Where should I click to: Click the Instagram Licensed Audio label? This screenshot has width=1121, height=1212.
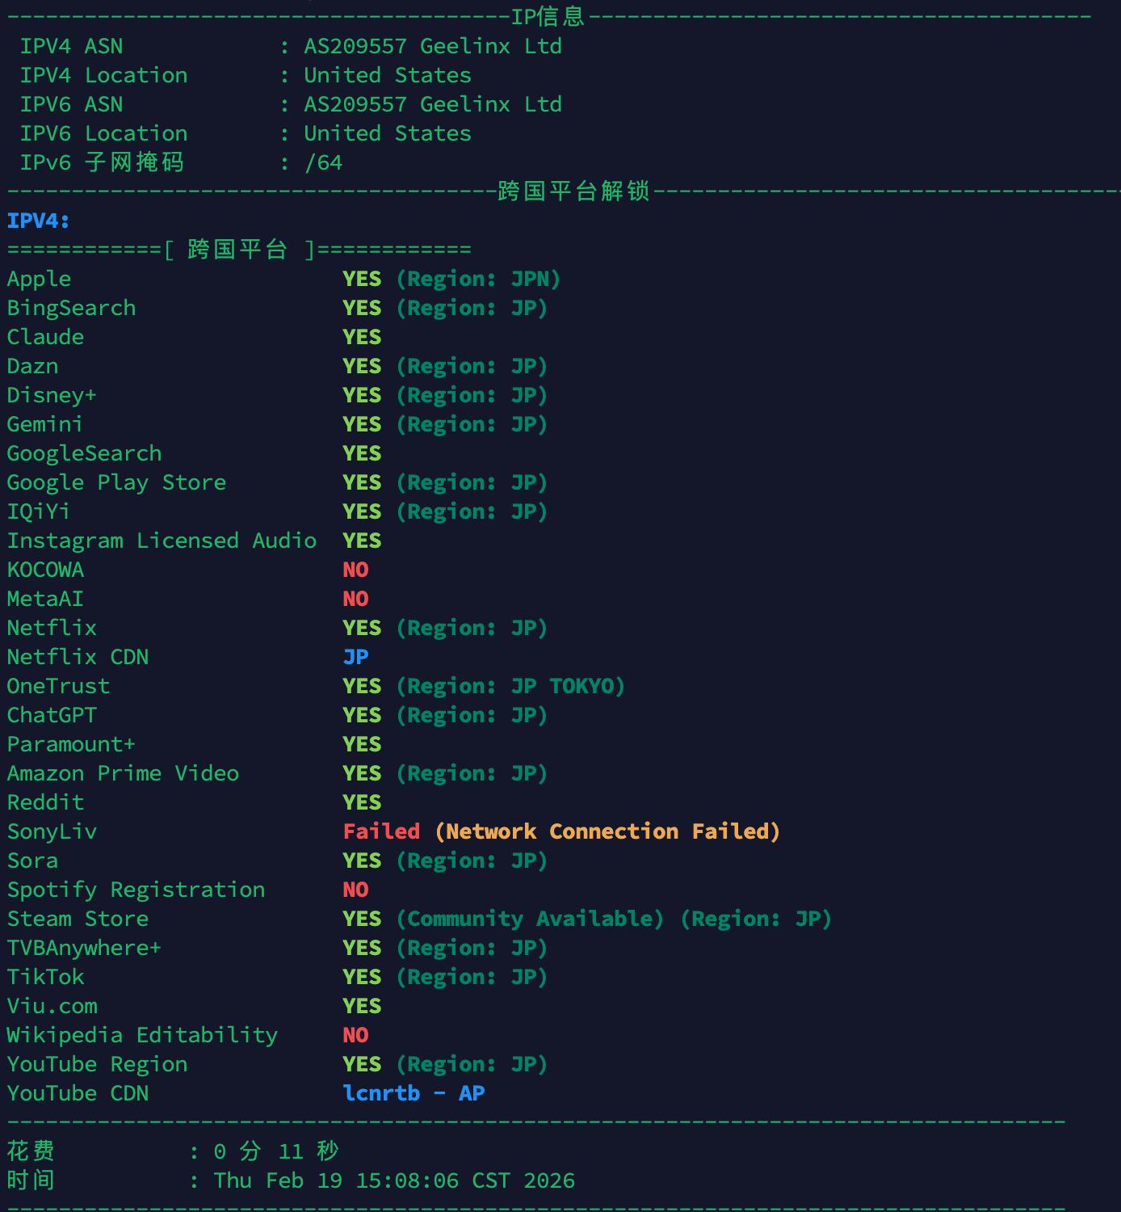pos(162,541)
